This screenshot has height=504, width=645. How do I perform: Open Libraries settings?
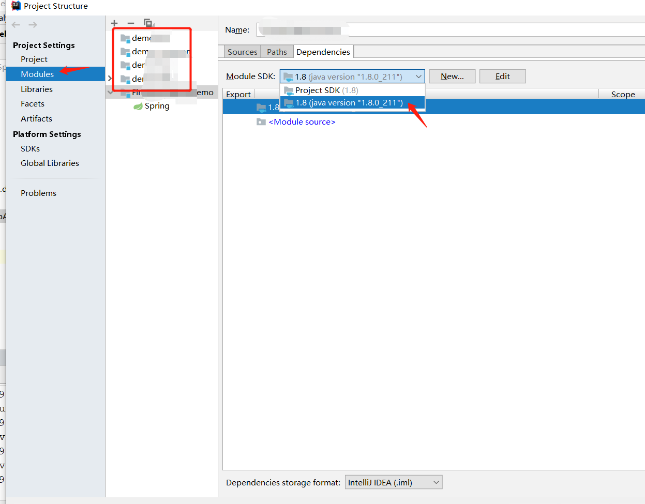click(x=37, y=89)
